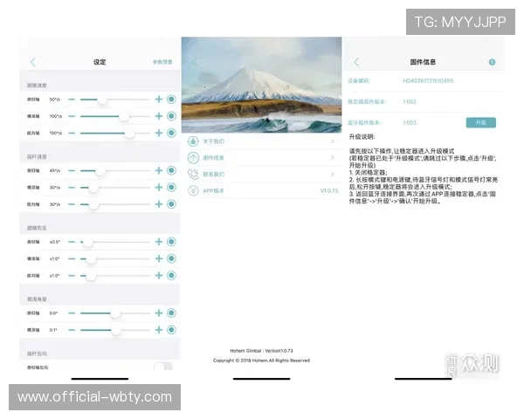Select circle button on deadzone roll 横滚轴 ±1.0° row

171,258
